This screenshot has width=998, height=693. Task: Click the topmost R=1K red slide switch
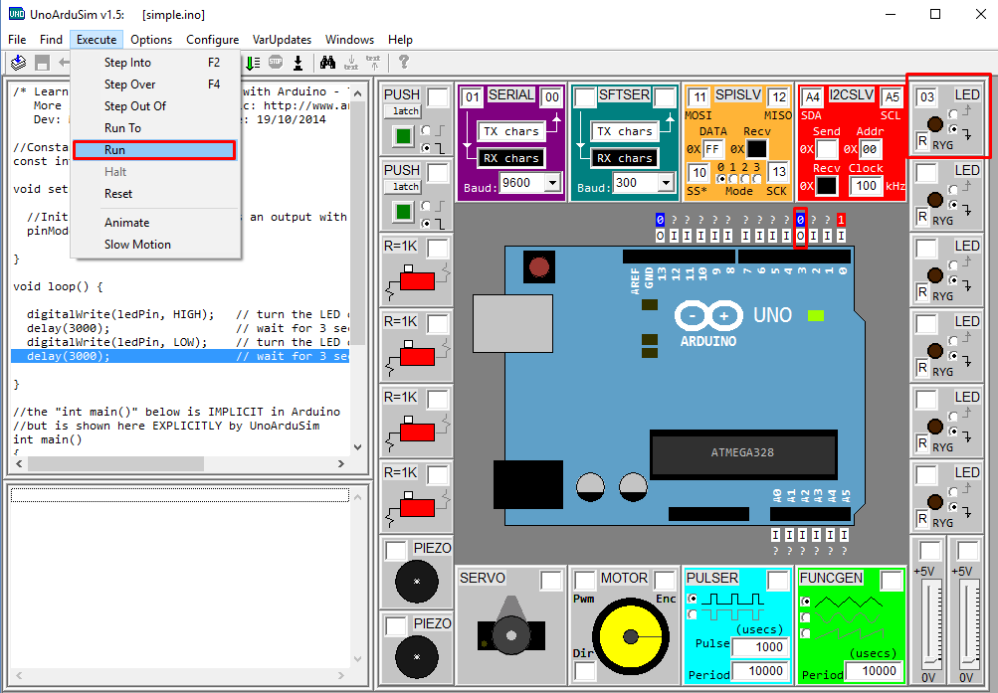tap(418, 280)
